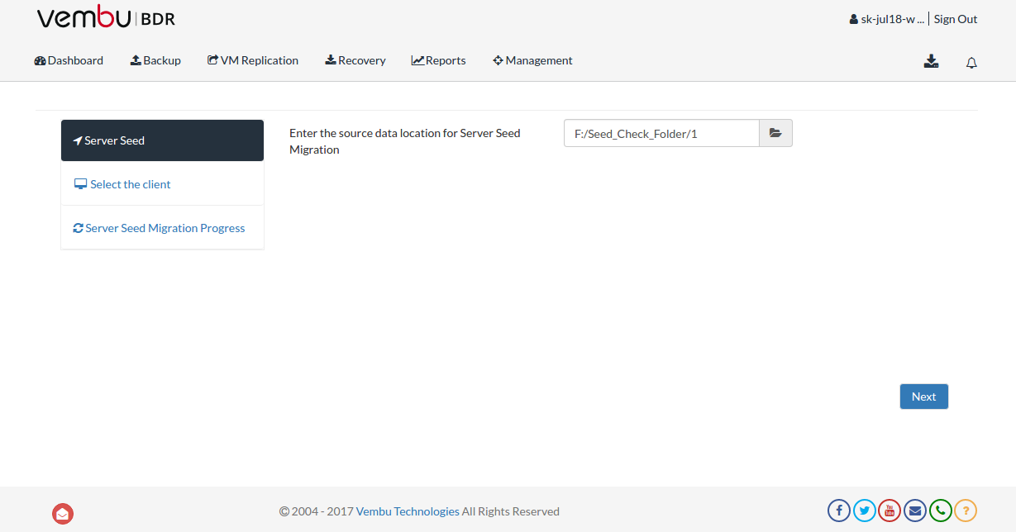Open the Management menu

click(532, 60)
